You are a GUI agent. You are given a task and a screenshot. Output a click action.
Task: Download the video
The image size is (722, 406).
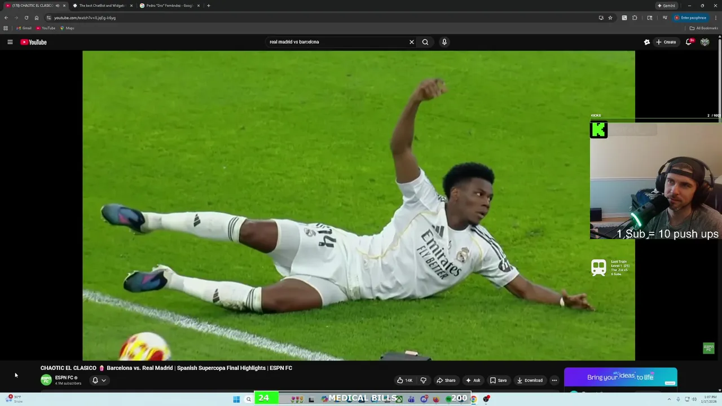pos(530,380)
